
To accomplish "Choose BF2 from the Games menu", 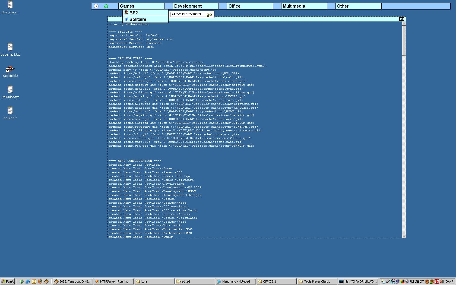I will (x=134, y=13).
